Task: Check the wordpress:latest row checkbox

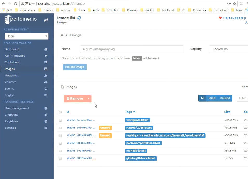Action: coord(60,120)
